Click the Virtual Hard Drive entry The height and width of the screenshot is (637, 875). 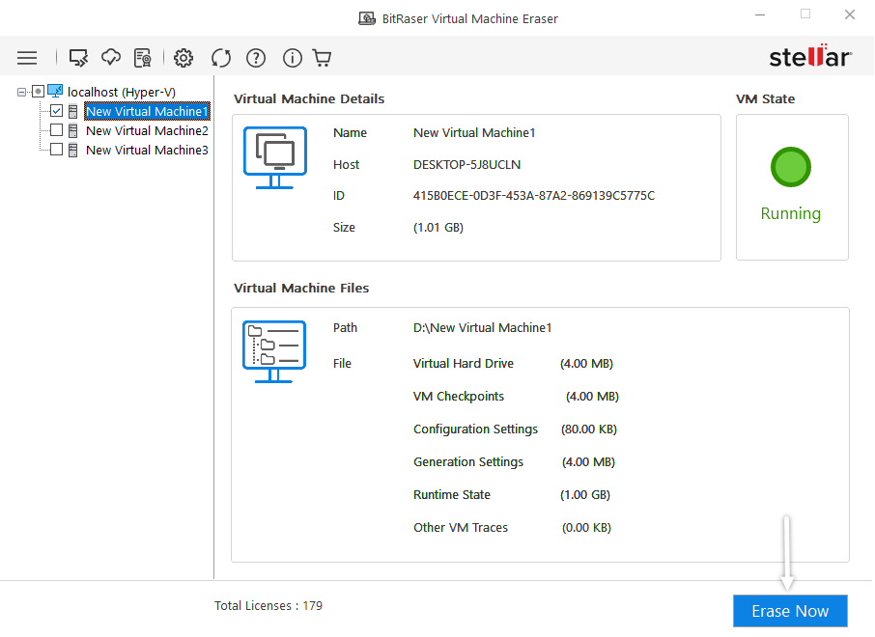(x=464, y=364)
